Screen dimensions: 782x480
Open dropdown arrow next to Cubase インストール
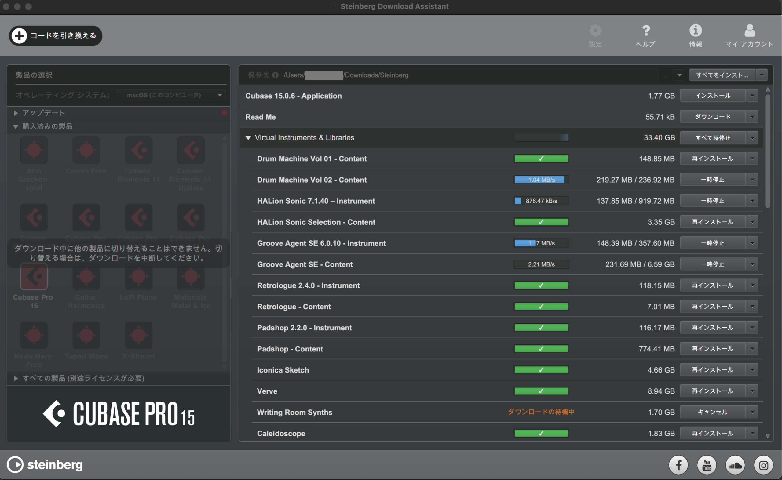pos(752,96)
